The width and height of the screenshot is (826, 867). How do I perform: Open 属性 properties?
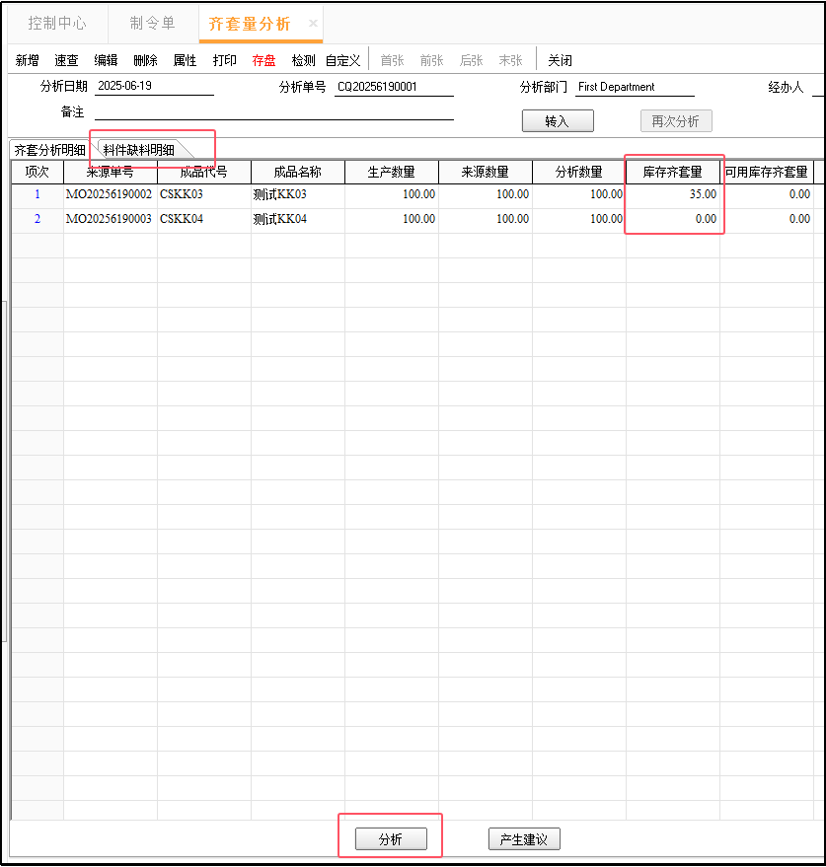point(185,60)
